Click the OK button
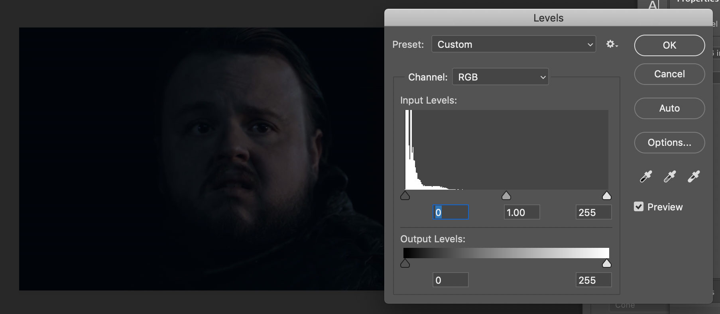 pyautogui.click(x=669, y=45)
